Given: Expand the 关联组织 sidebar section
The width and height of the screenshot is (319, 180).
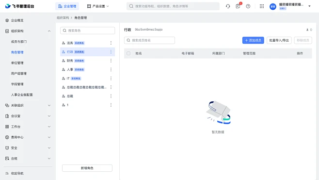Looking at the screenshot, I should click(49, 105).
